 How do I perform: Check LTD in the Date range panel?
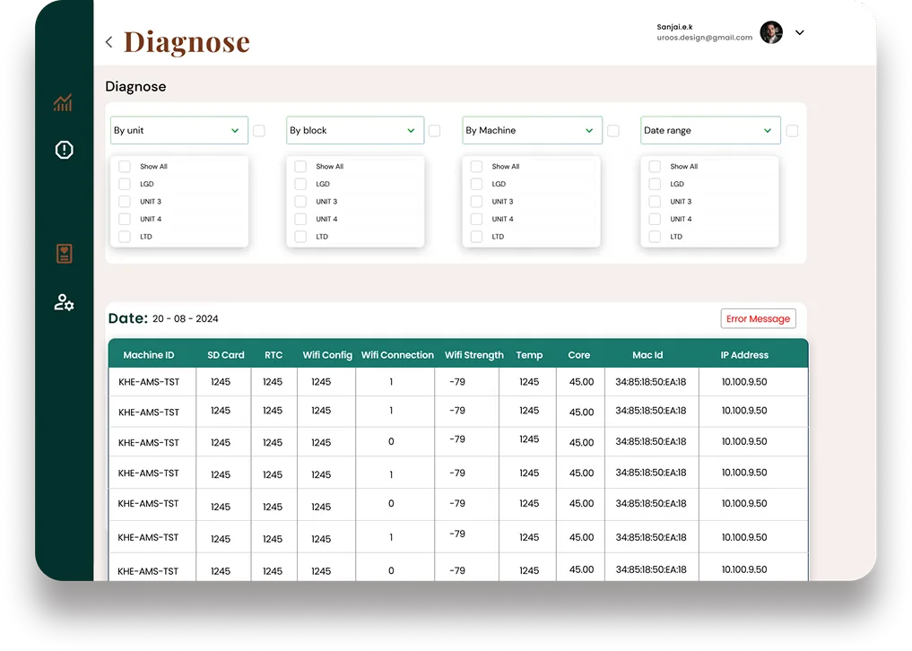click(654, 236)
